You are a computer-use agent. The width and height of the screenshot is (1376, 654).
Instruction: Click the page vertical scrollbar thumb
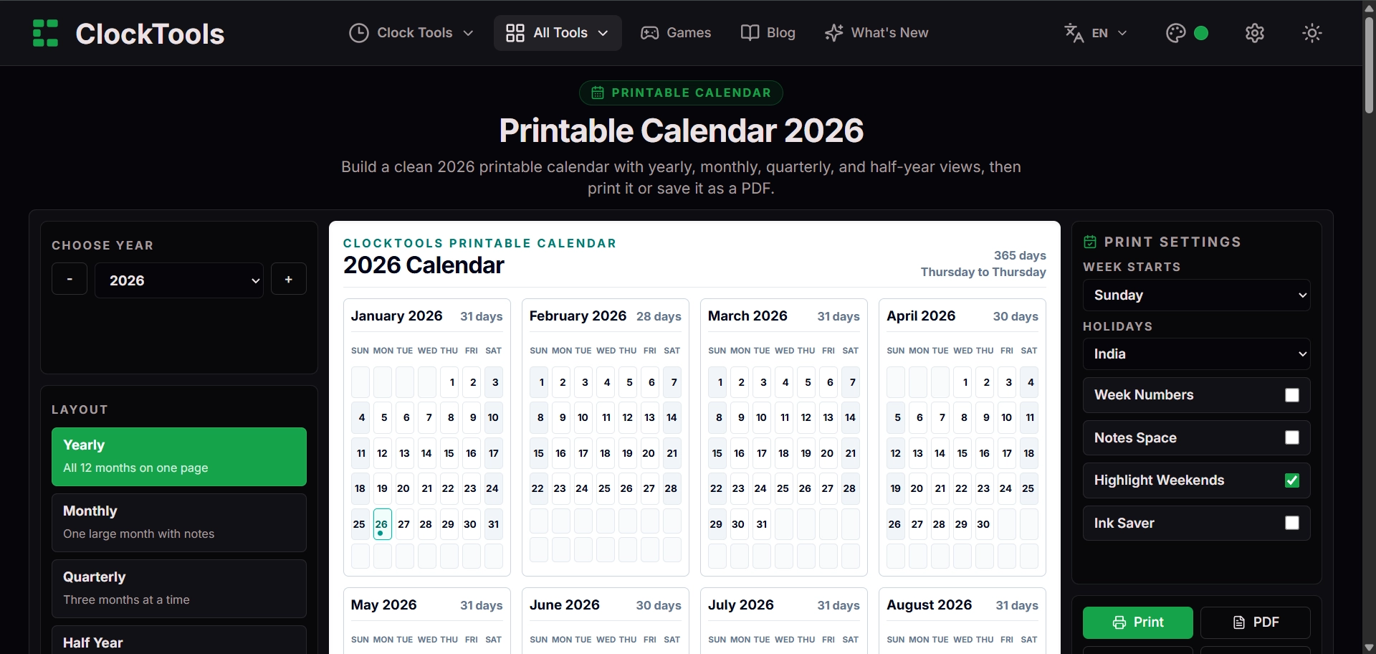pos(1369,65)
